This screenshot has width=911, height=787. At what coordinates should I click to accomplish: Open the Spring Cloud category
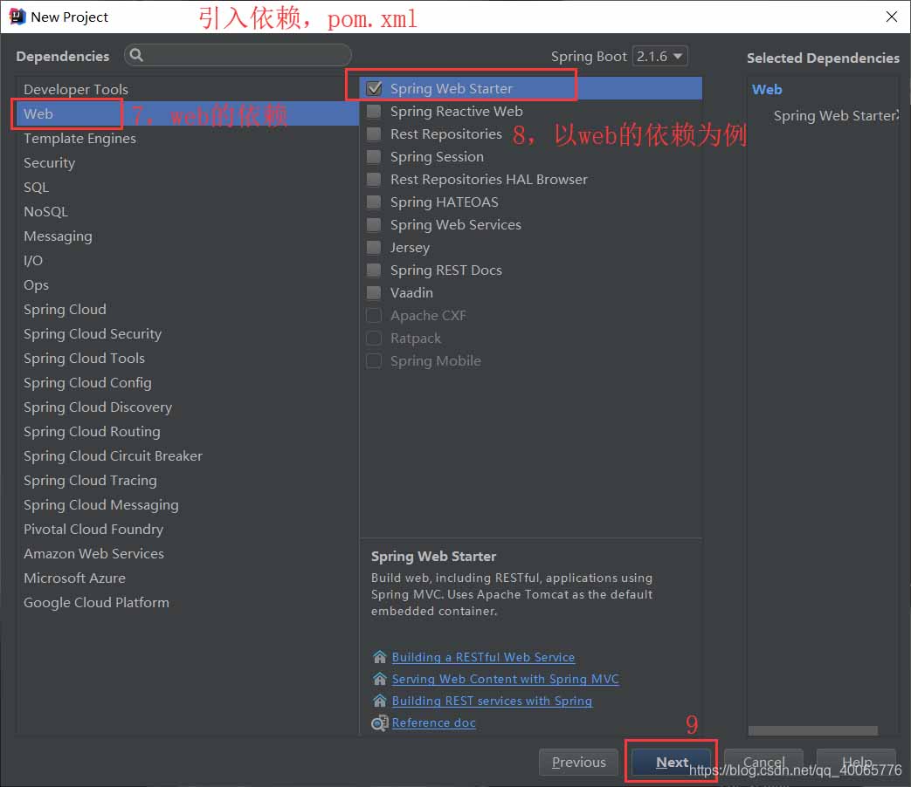pos(187,309)
